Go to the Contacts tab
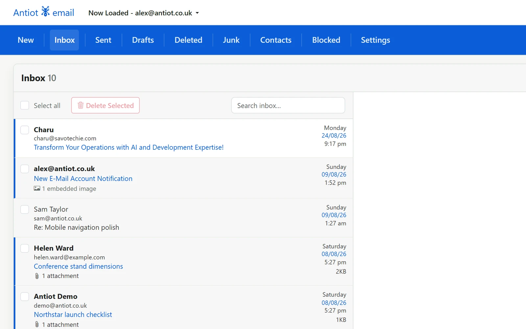 click(276, 40)
